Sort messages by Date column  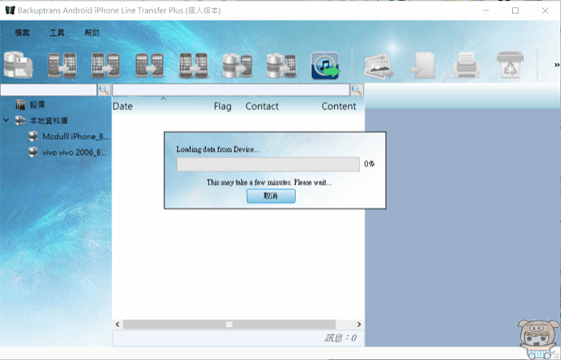point(123,107)
